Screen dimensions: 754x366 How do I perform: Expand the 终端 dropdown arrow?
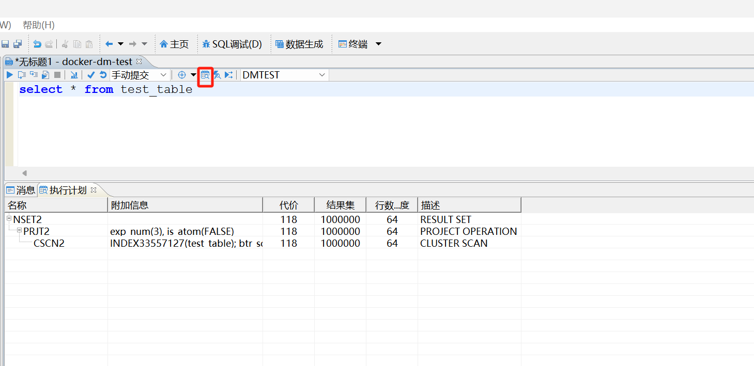tap(378, 44)
